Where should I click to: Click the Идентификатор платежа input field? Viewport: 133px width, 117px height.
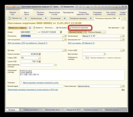[37, 65]
